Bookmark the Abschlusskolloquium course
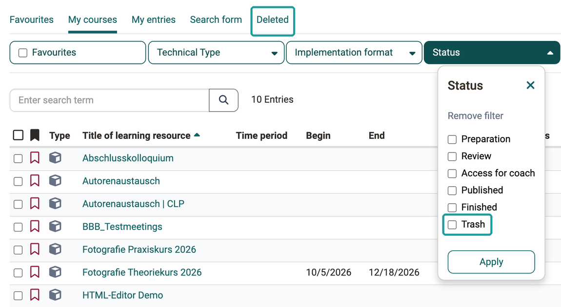 (x=35, y=157)
